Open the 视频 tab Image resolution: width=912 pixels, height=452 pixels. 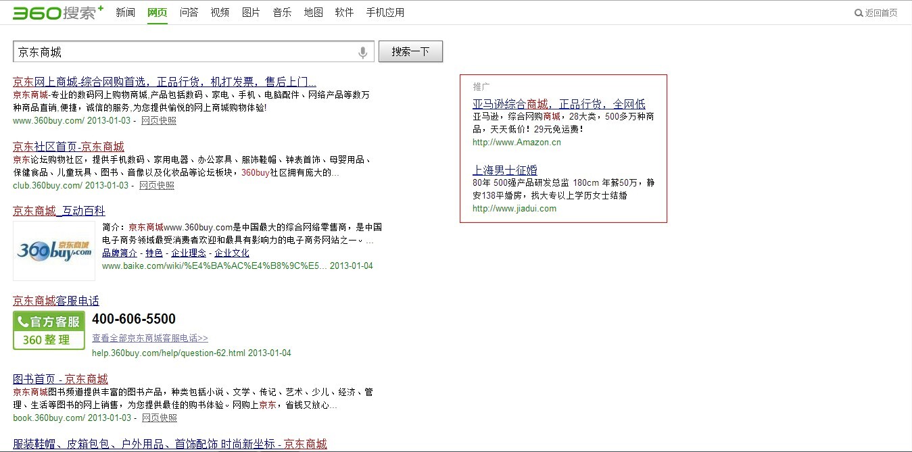[220, 12]
